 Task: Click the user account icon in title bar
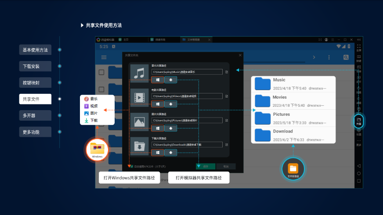pos(326,39)
